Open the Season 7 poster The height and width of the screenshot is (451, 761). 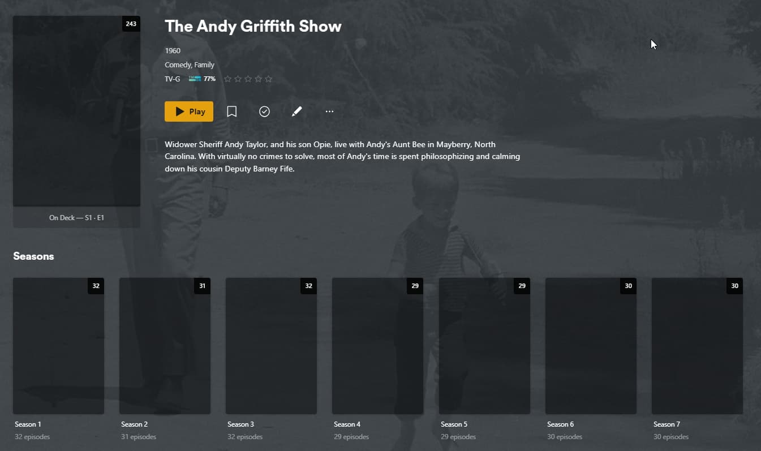point(697,346)
